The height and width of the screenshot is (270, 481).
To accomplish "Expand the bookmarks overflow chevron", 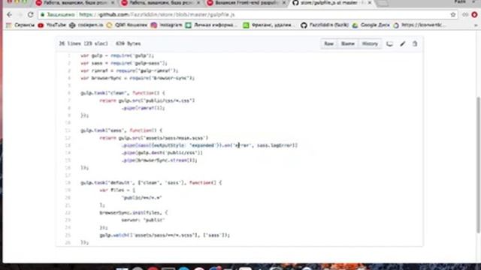I will pyautogui.click(x=476, y=25).
